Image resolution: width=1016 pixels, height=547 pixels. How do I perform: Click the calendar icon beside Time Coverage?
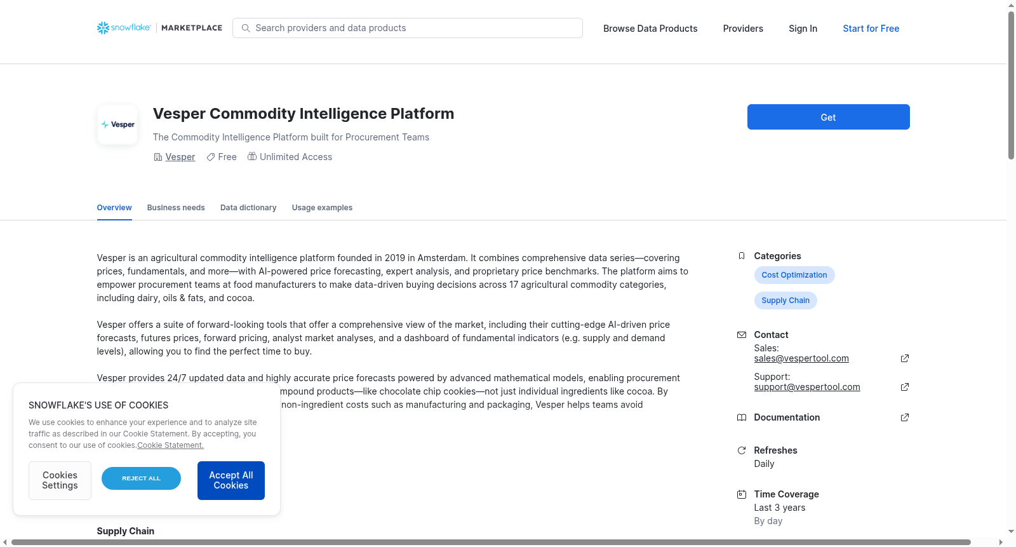tap(742, 494)
